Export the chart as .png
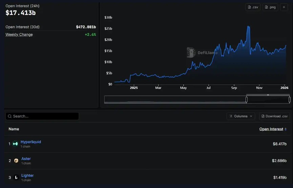This screenshot has width=293, height=188. pos(270,7)
